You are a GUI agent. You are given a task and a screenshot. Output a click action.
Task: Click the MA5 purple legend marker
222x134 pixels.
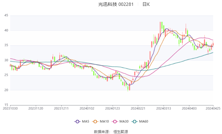[77, 121]
